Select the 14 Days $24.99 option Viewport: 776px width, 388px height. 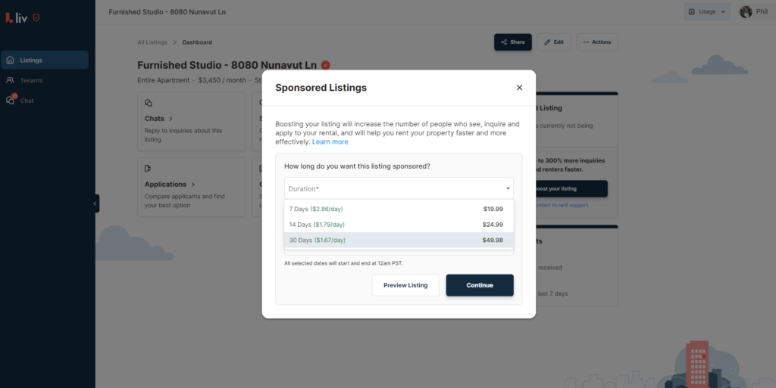click(399, 225)
